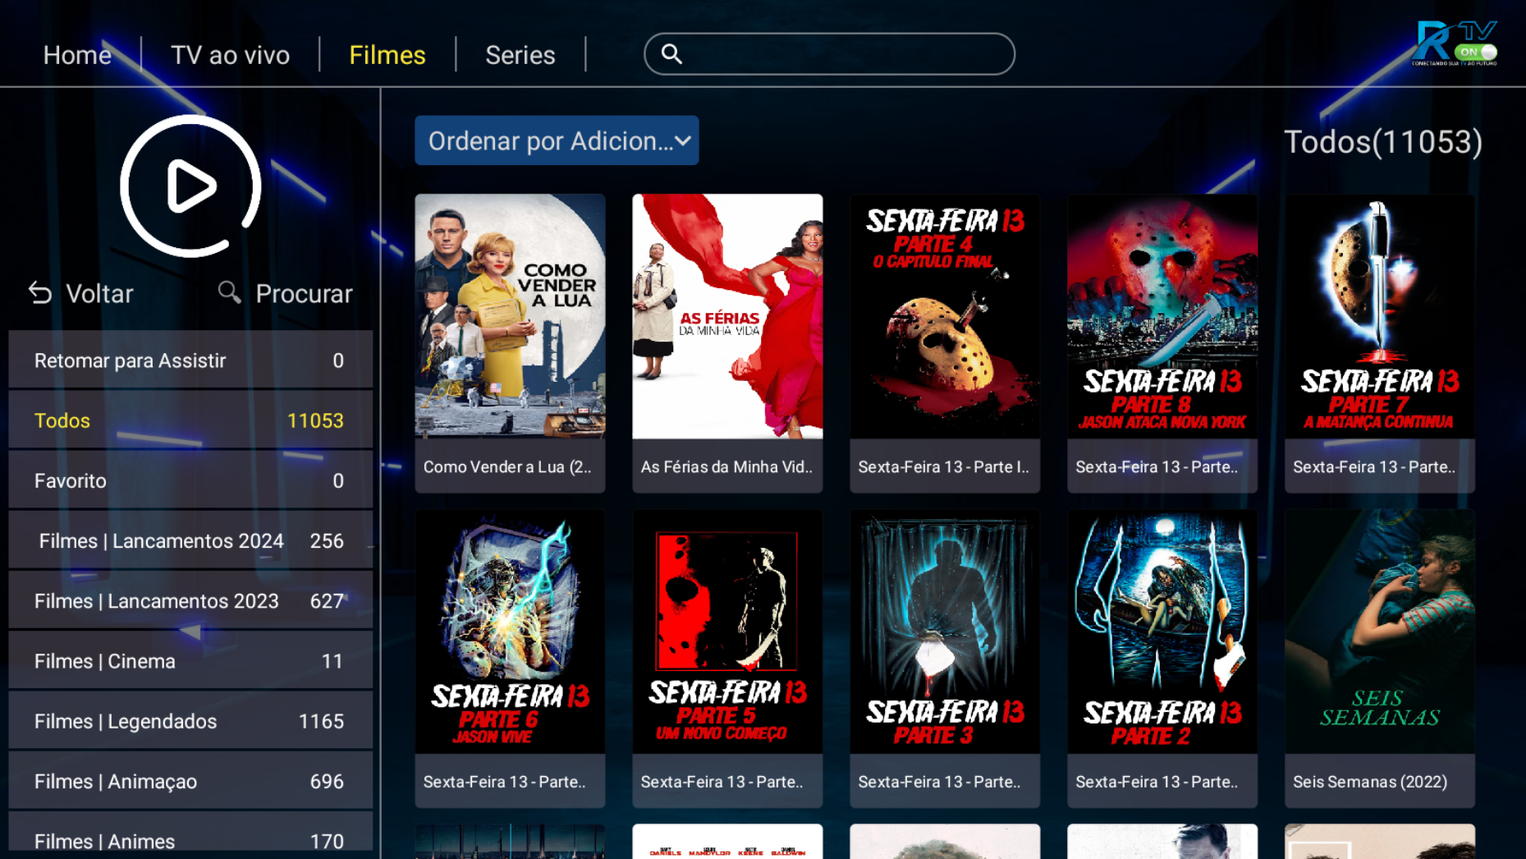The image size is (1526, 859).
Task: Select Filmes Legendados category
Action: [190, 721]
